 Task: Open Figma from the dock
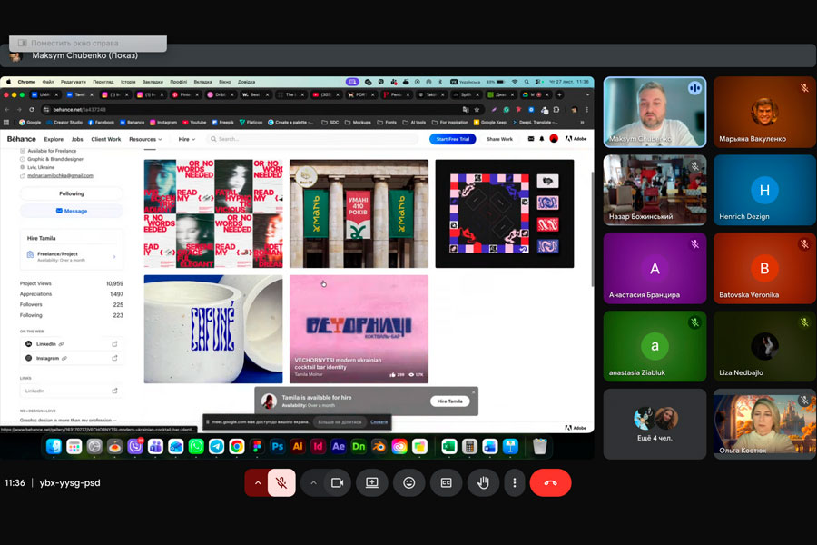point(257,446)
